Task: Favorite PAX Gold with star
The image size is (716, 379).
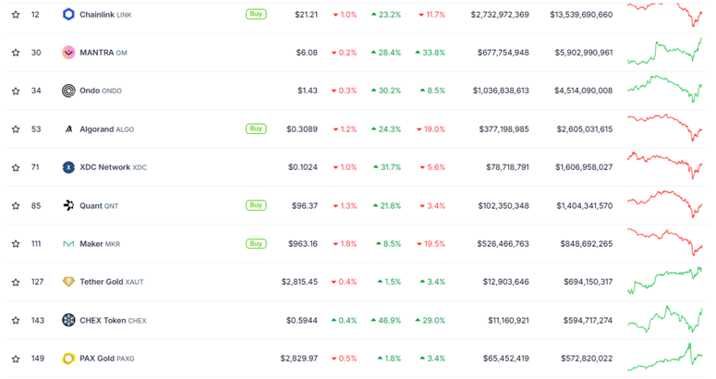Action: click(x=15, y=359)
